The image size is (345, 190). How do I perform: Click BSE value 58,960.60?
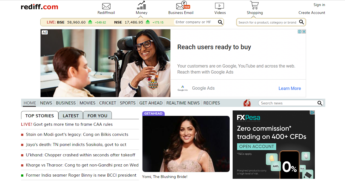tap(76, 22)
